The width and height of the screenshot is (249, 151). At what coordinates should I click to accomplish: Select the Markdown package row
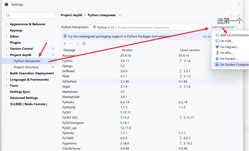coord(149,92)
